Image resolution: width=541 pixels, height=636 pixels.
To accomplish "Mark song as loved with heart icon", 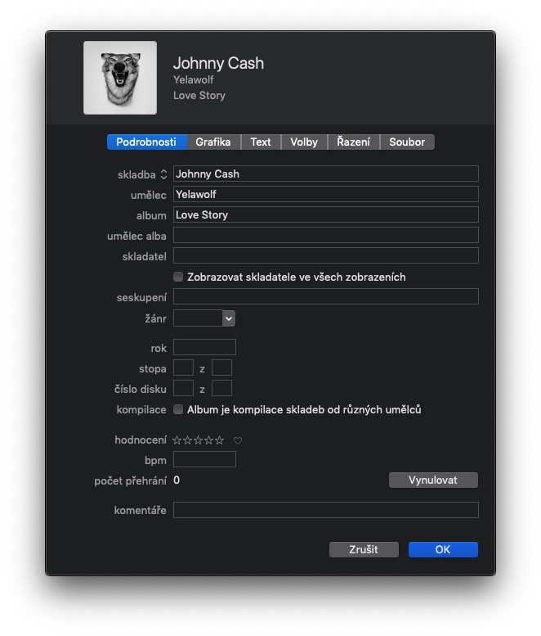I will pos(238,440).
